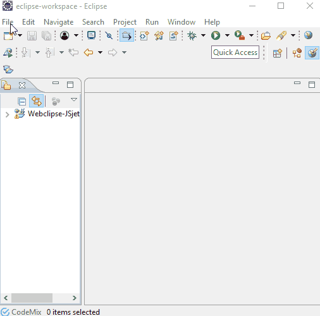320x316 pixels.
Task: Click the Open Perspective icon
Action: tap(277, 53)
